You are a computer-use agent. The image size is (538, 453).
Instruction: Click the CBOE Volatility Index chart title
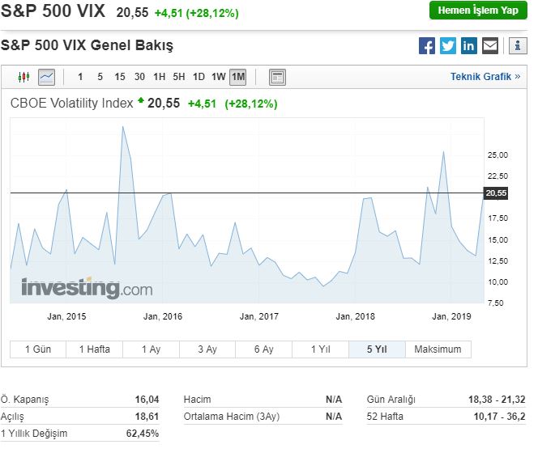coord(72,104)
